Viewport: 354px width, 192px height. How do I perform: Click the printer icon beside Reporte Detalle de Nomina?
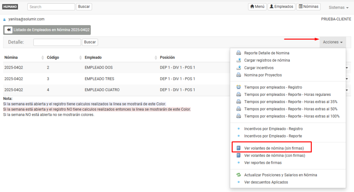tap(239, 53)
